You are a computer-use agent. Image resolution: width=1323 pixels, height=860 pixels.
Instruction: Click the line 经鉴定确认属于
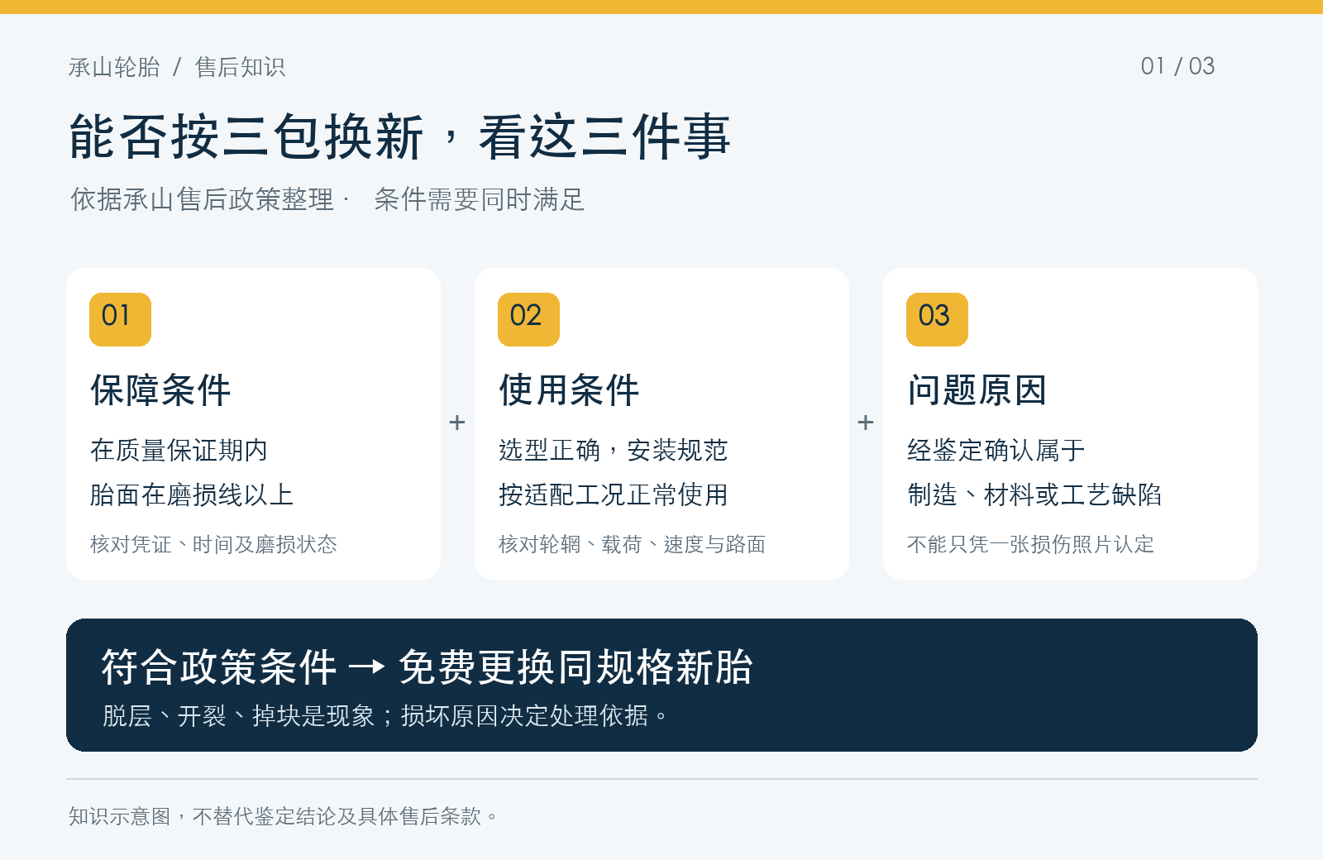(x=996, y=450)
